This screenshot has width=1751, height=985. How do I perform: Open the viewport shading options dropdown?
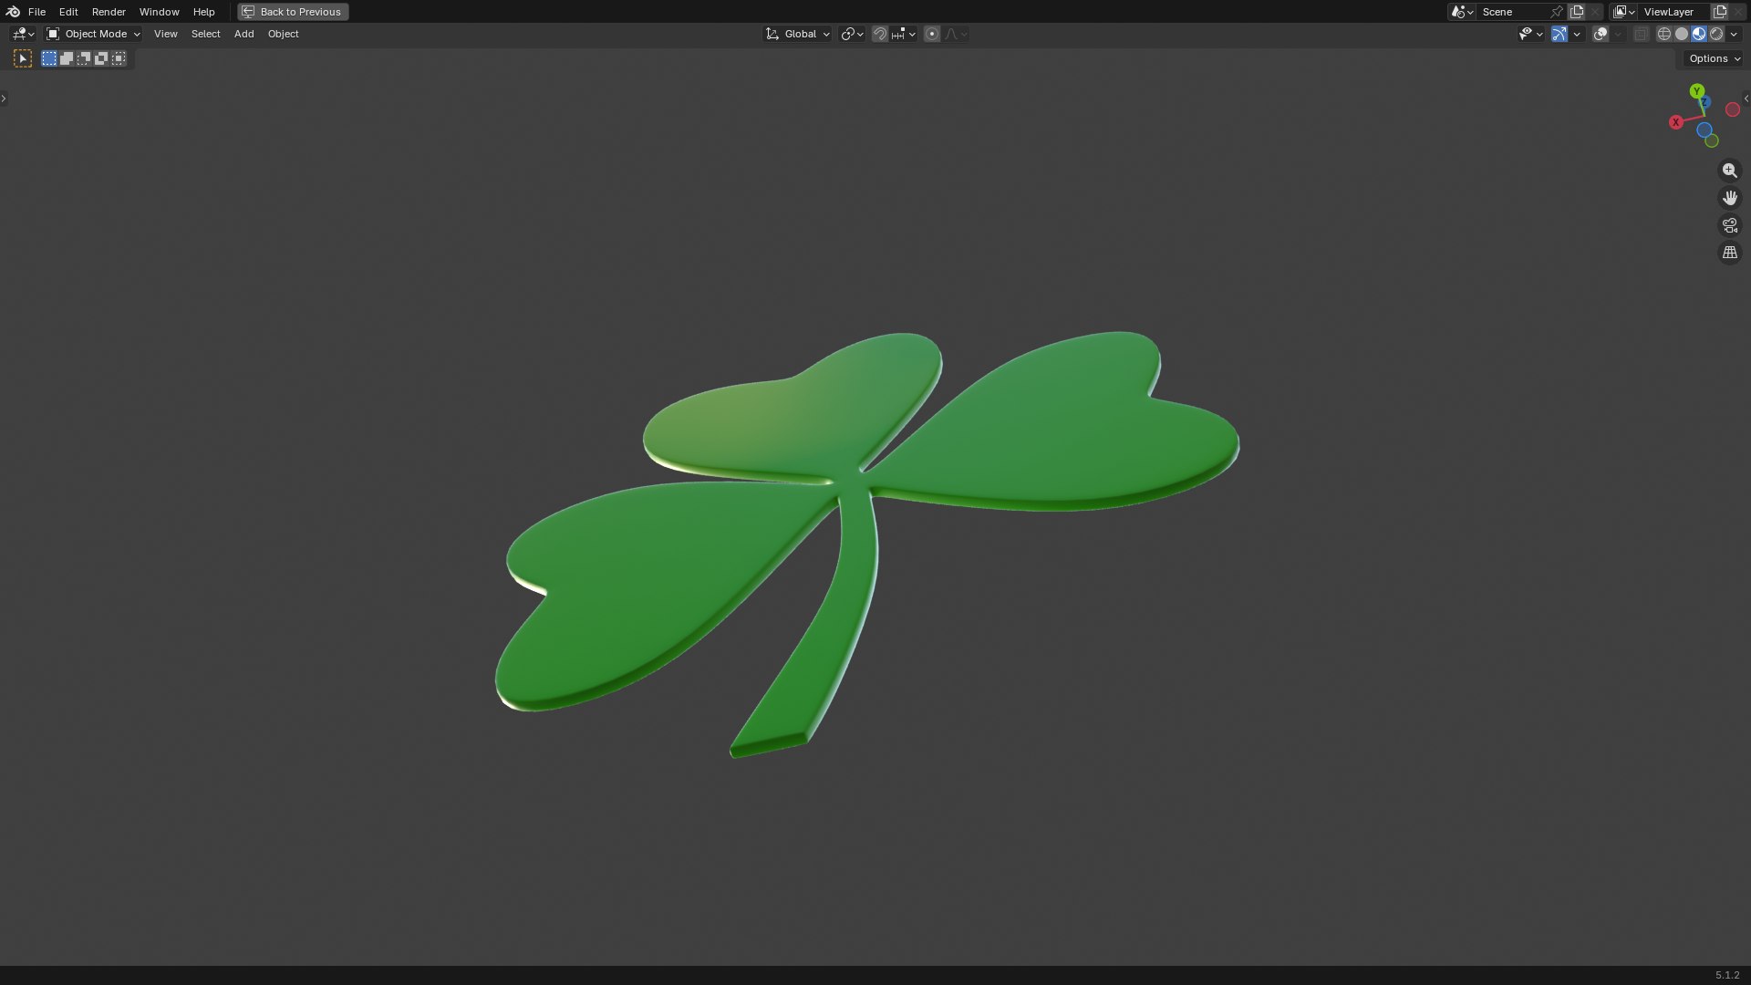pos(1734,34)
